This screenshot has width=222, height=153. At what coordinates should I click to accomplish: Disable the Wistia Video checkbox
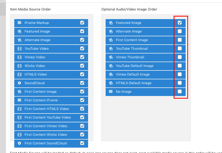(x=82, y=66)
